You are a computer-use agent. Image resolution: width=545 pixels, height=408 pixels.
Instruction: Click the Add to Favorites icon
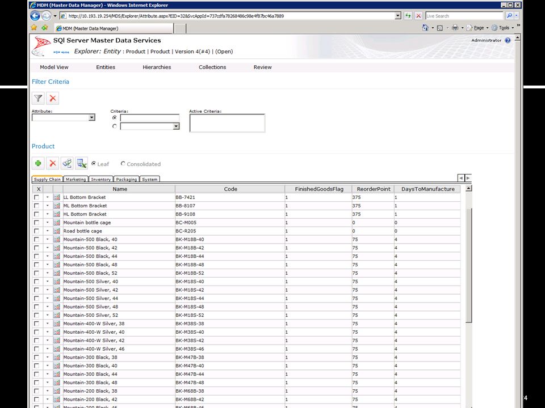45,27
